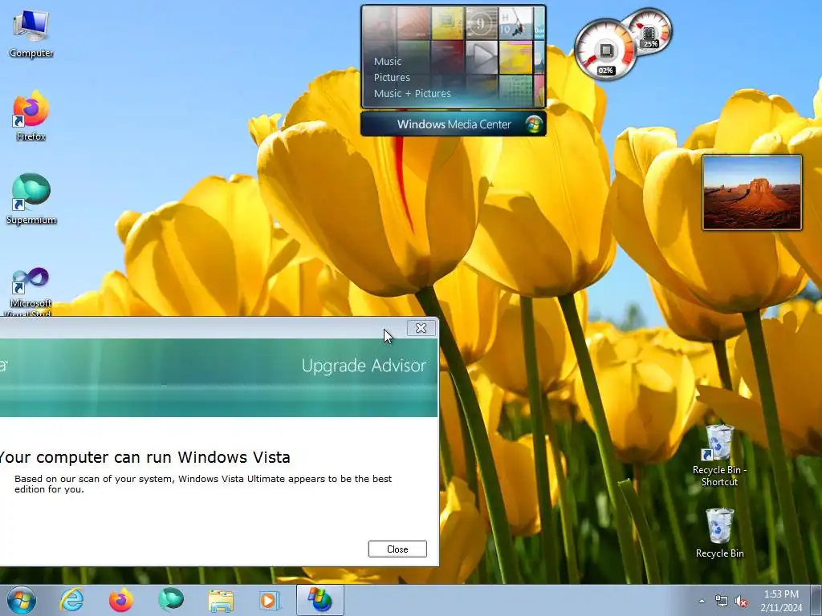
Task: Open the Recycle Bin desktop icon
Action: click(x=719, y=533)
